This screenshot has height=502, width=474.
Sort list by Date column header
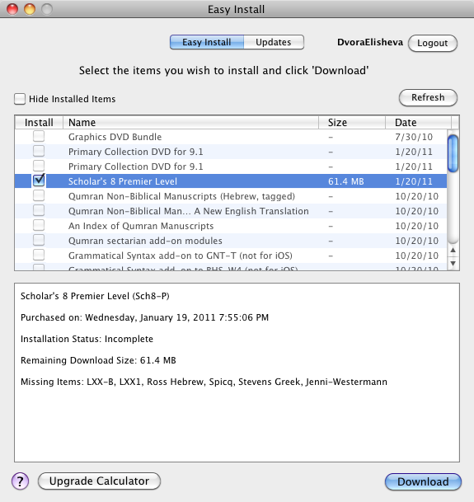(418, 122)
